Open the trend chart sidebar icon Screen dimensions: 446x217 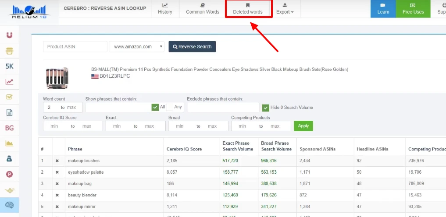pos(9,81)
